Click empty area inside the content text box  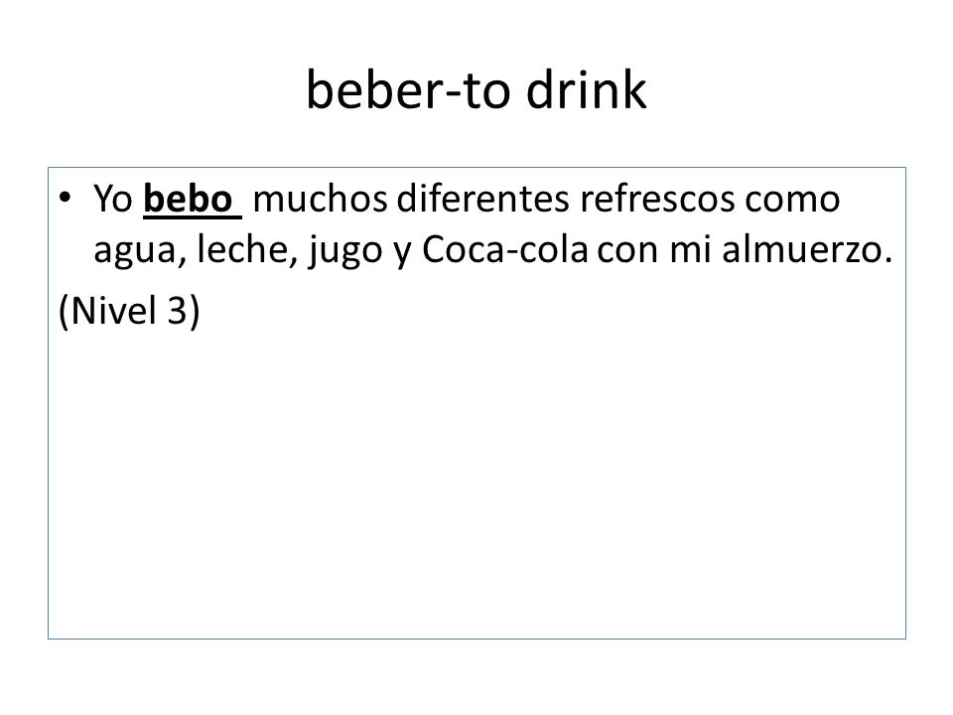tap(476, 487)
